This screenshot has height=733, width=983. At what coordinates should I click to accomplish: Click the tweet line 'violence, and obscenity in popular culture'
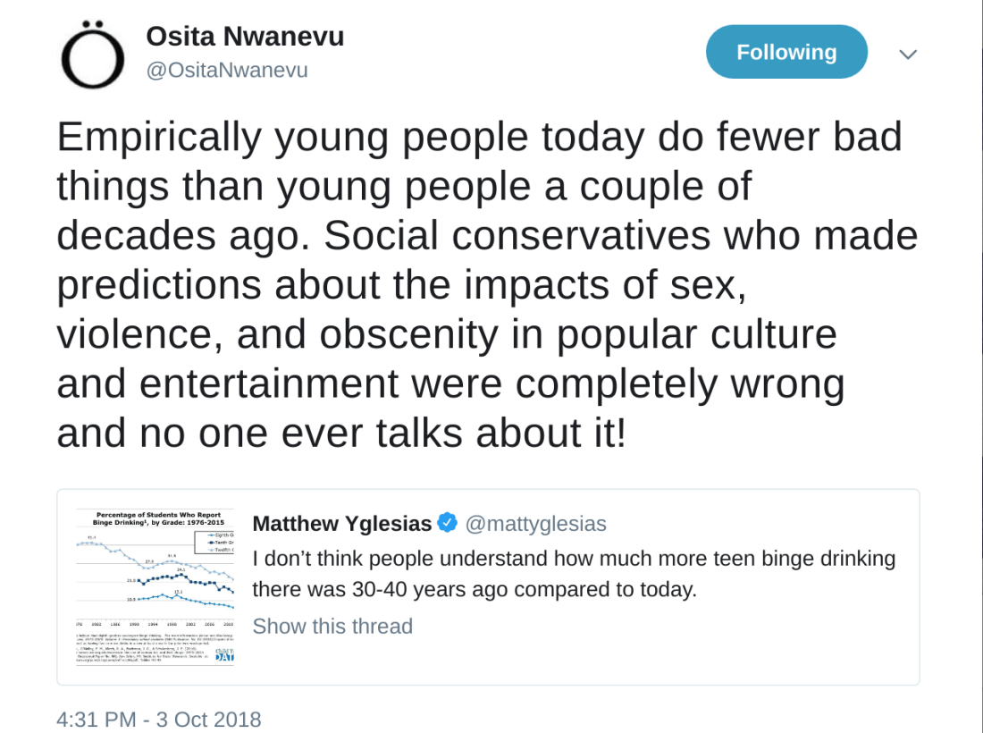pyautogui.click(x=447, y=335)
